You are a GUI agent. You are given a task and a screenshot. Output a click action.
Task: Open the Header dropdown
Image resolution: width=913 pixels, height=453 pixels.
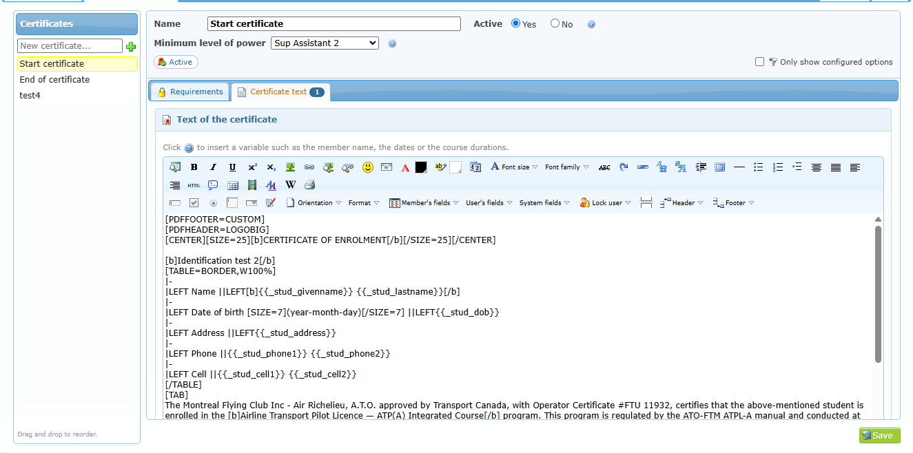point(681,203)
